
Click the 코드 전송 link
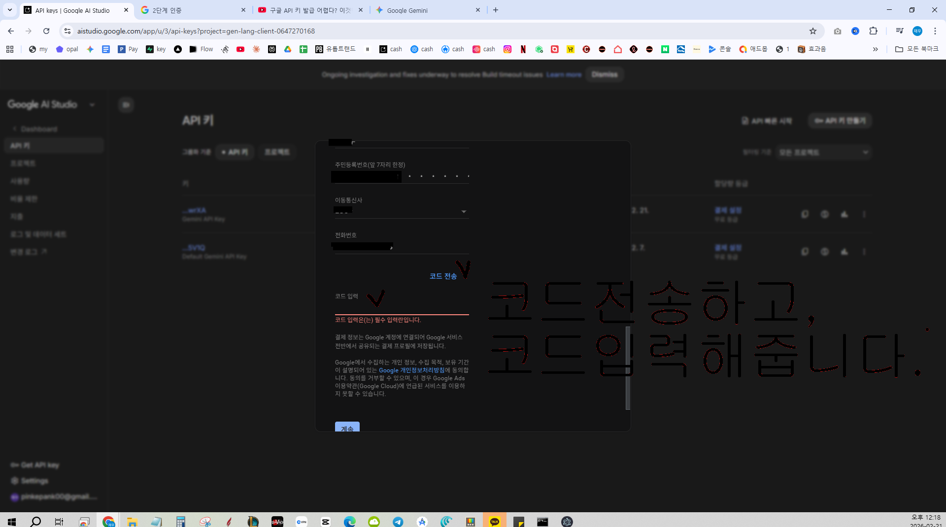(443, 276)
